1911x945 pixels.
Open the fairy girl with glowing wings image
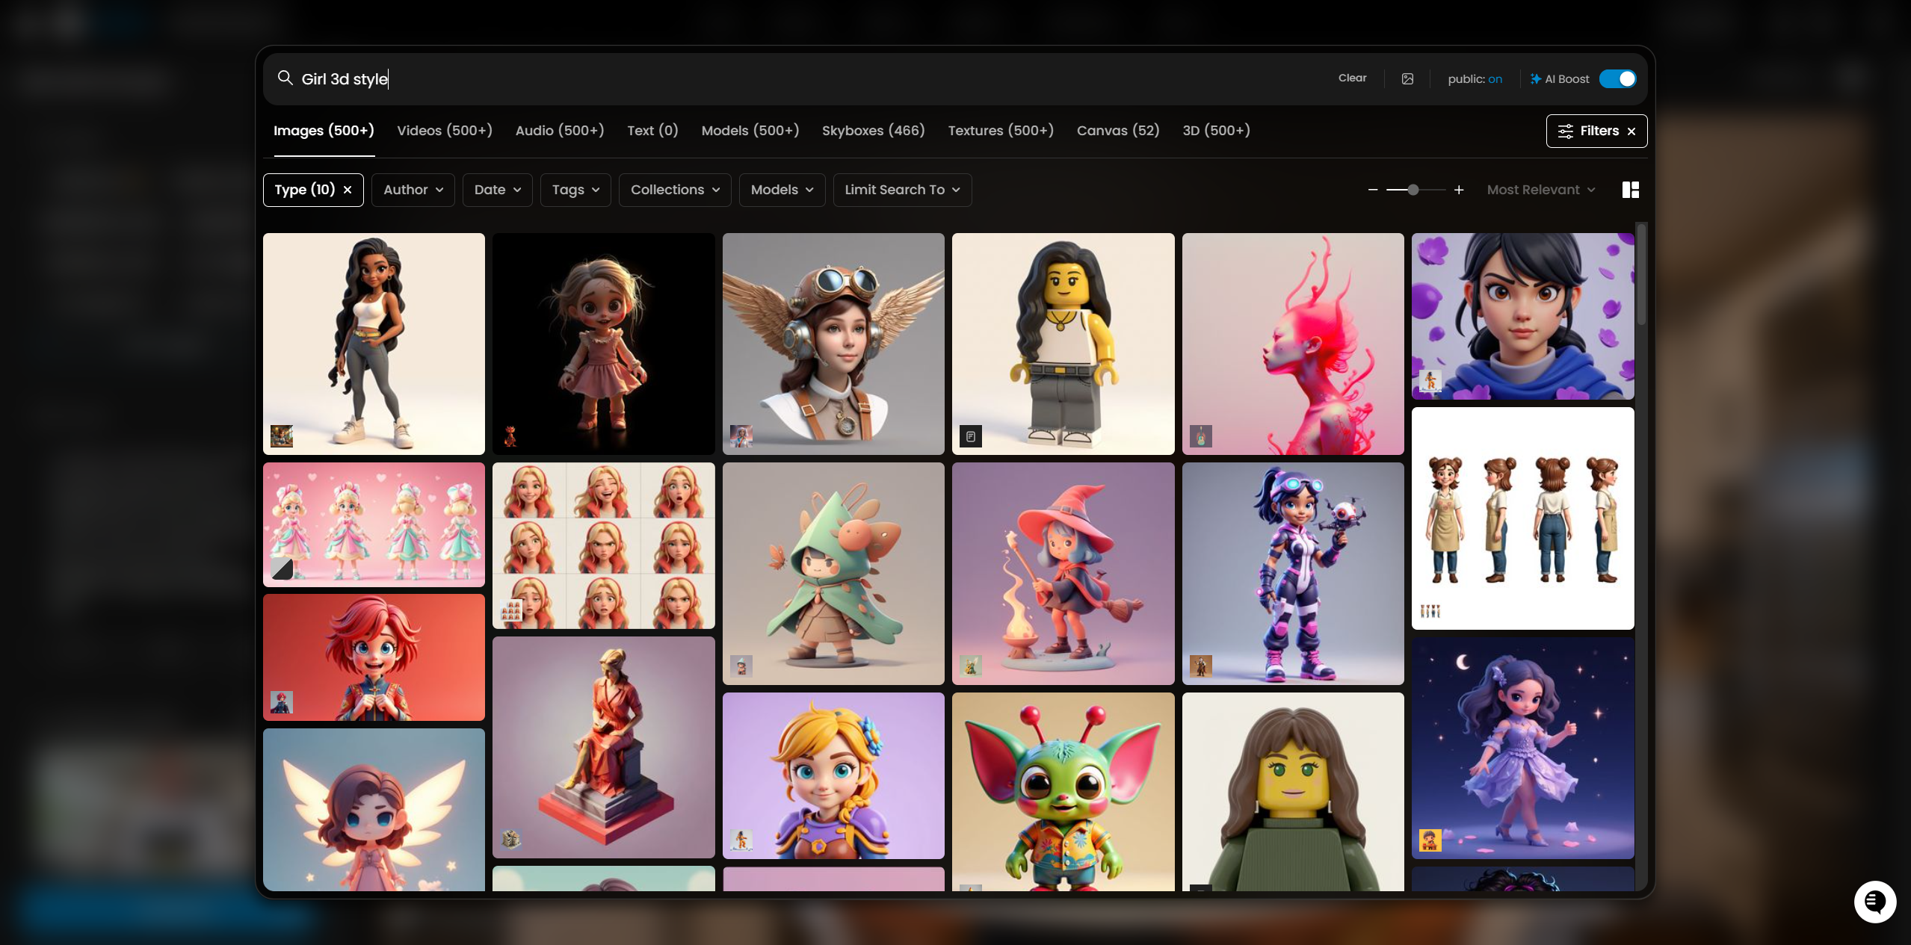(x=374, y=810)
